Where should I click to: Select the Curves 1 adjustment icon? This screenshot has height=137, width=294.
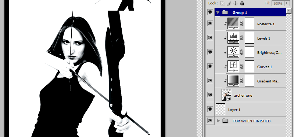point(233,66)
